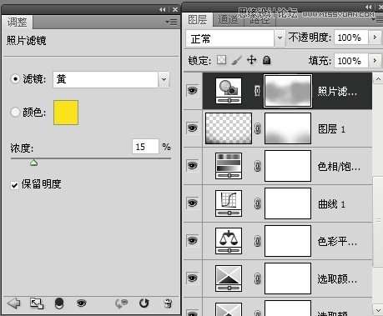Click the lock all padlock icon
The width and height of the screenshot is (383, 316).
(267, 60)
